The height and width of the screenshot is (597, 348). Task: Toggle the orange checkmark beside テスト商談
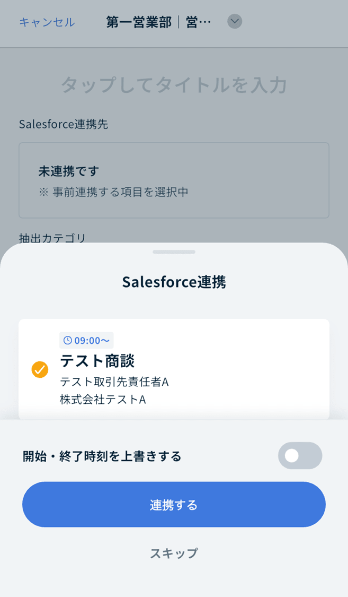[40, 369]
